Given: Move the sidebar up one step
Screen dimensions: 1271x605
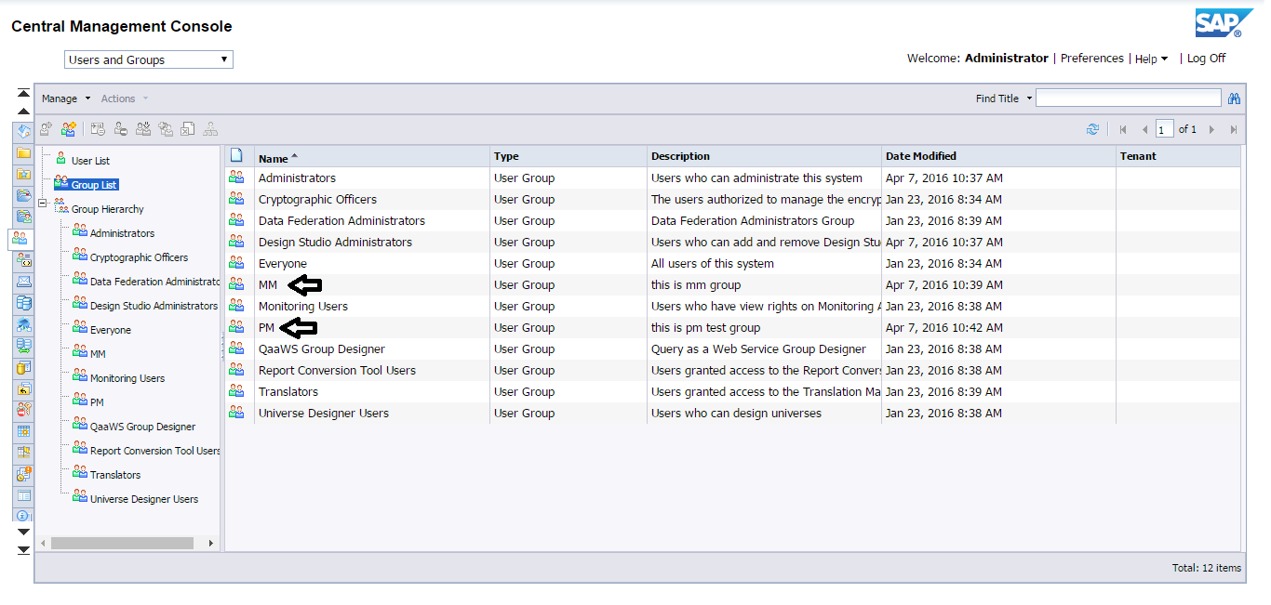Looking at the screenshot, I should tap(24, 112).
